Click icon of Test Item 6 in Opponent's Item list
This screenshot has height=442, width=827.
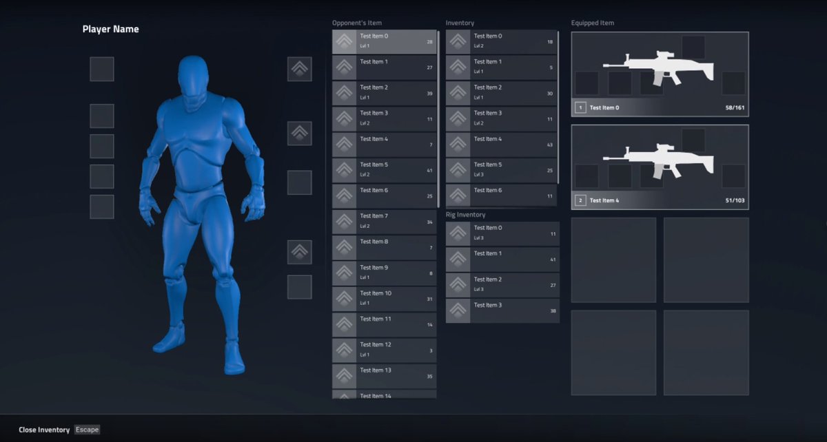click(344, 196)
